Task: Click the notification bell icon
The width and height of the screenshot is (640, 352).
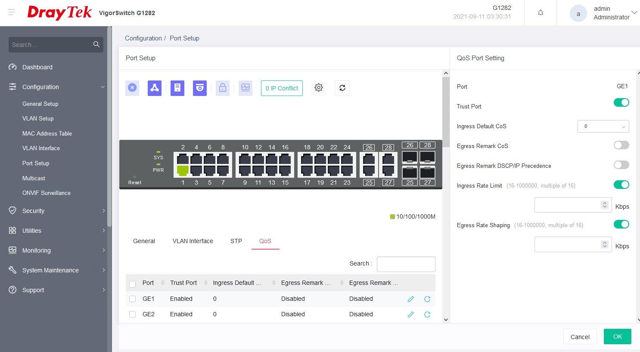Action: coord(540,12)
